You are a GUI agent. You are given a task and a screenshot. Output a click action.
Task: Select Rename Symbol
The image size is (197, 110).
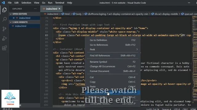pos(113,62)
